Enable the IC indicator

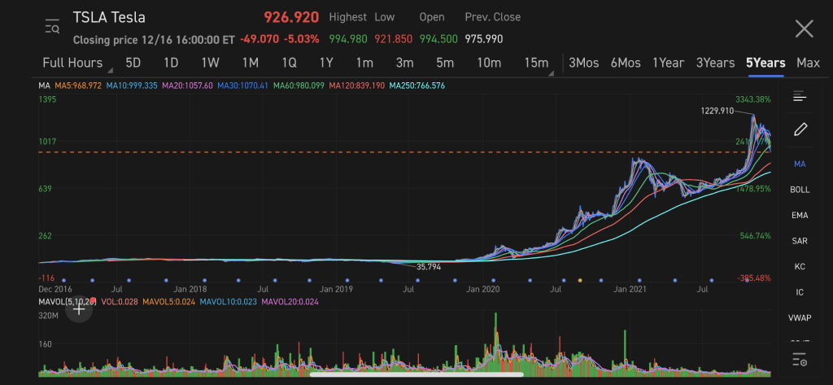(x=800, y=292)
